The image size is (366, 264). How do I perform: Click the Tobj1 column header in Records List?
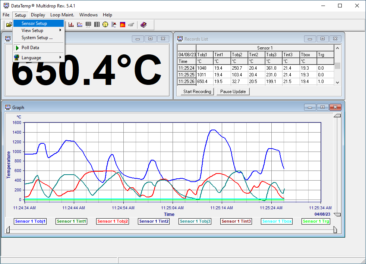pyautogui.click(x=205, y=55)
